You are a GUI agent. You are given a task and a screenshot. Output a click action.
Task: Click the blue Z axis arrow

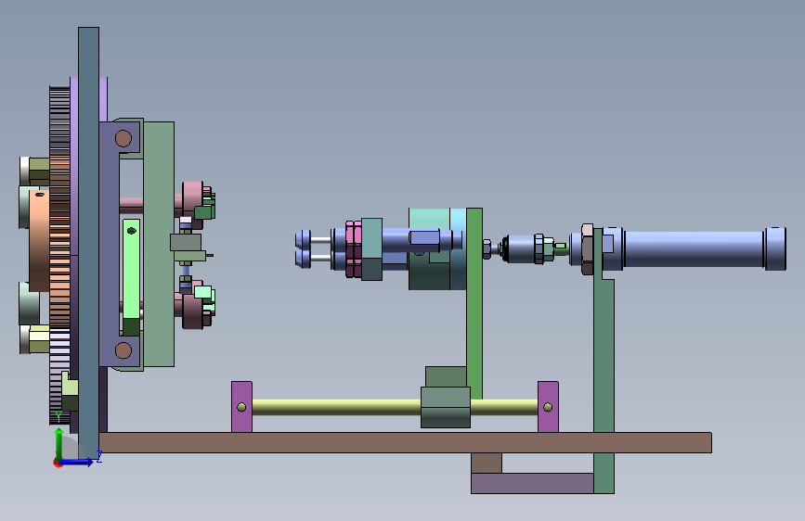point(77,462)
